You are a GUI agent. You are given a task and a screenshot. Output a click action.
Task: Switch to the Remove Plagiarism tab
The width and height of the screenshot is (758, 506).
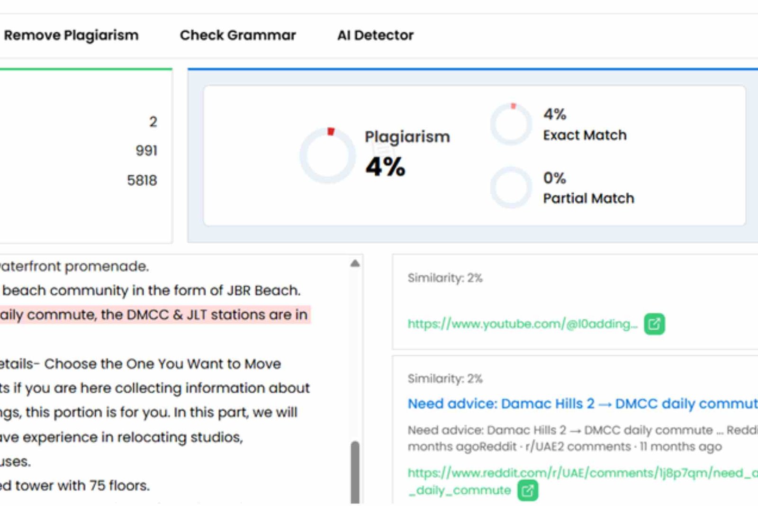(71, 35)
